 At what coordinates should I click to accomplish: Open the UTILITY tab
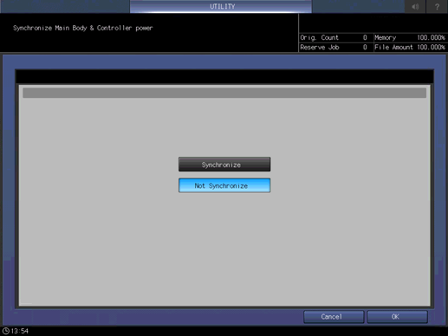221,6
